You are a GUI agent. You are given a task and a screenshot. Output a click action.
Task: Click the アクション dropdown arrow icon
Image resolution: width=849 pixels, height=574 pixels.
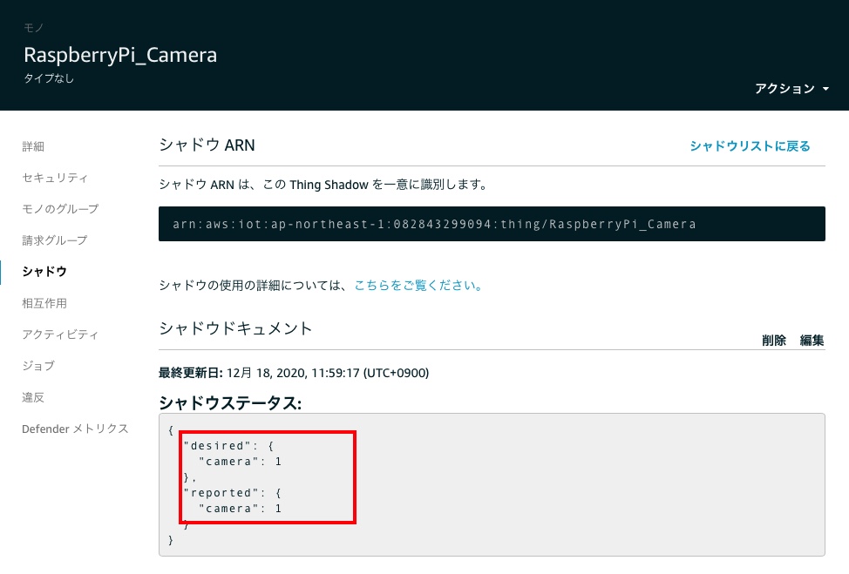point(825,89)
